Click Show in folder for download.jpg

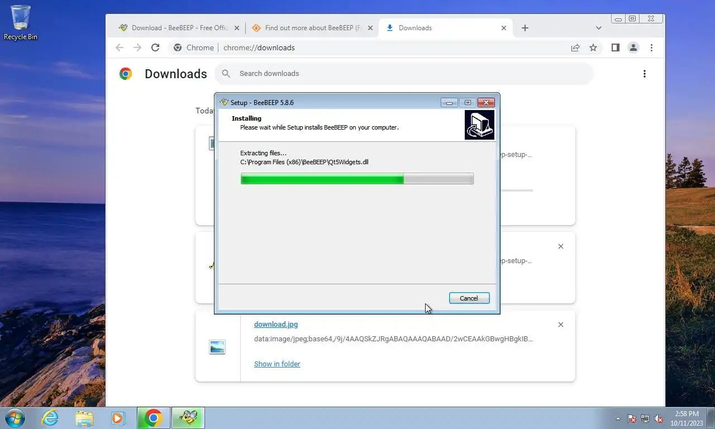pyautogui.click(x=277, y=364)
